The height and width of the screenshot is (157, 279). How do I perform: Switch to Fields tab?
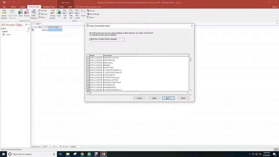coord(61,7)
